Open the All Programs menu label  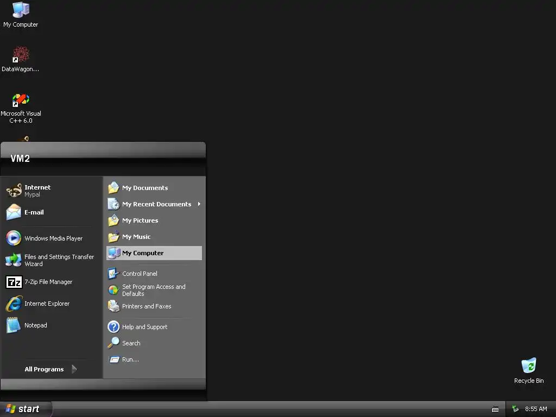click(x=44, y=369)
